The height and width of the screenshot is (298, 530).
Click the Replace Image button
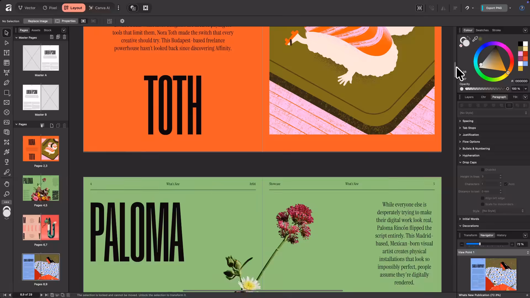tap(38, 21)
